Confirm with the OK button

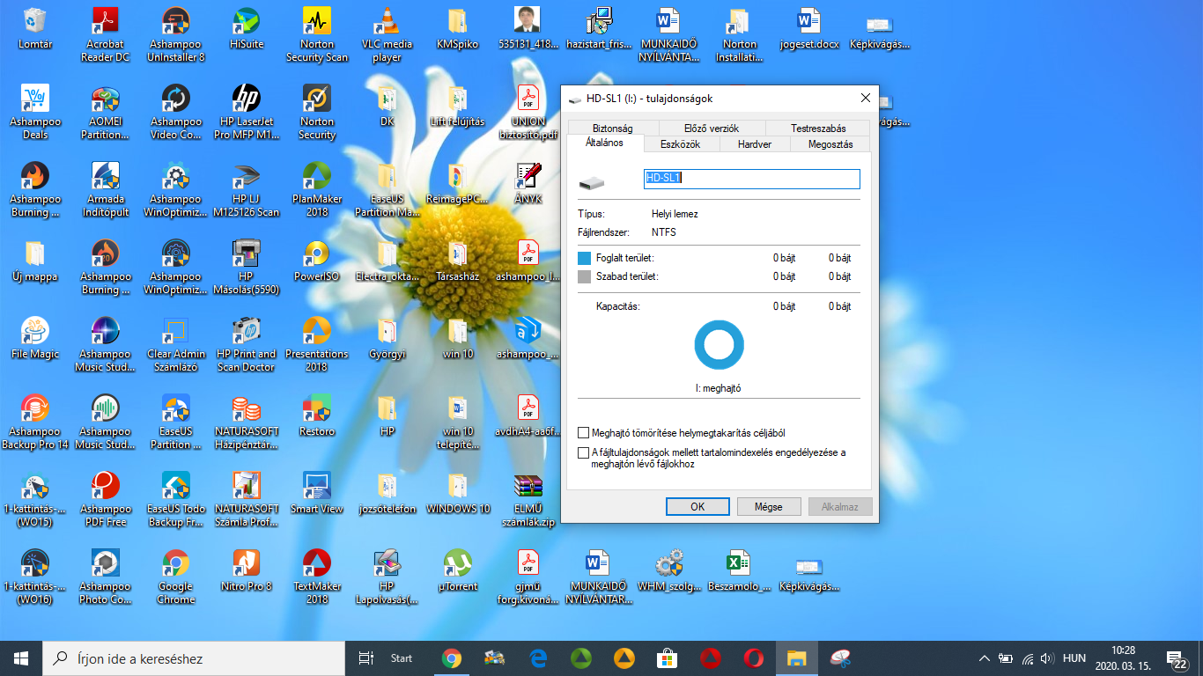(x=697, y=507)
